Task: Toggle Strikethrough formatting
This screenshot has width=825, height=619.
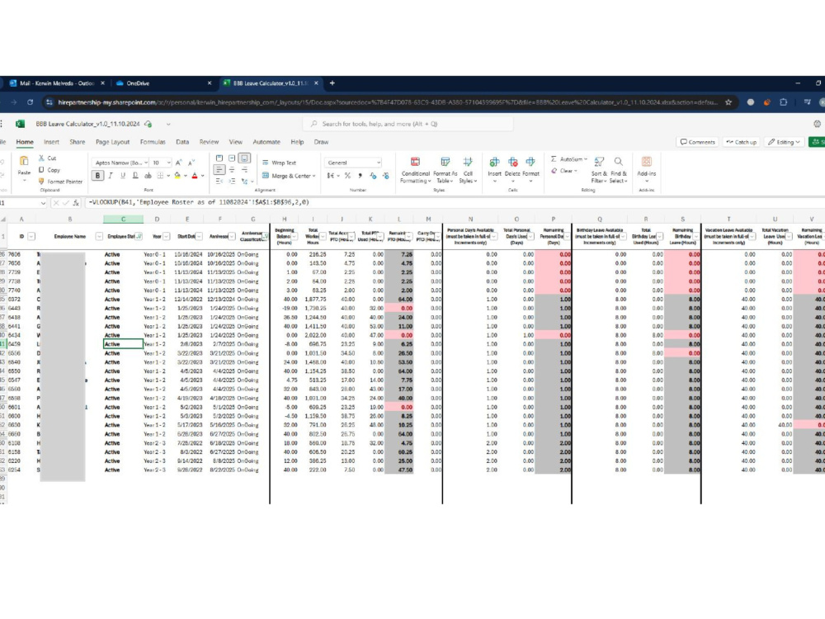Action: [x=148, y=175]
